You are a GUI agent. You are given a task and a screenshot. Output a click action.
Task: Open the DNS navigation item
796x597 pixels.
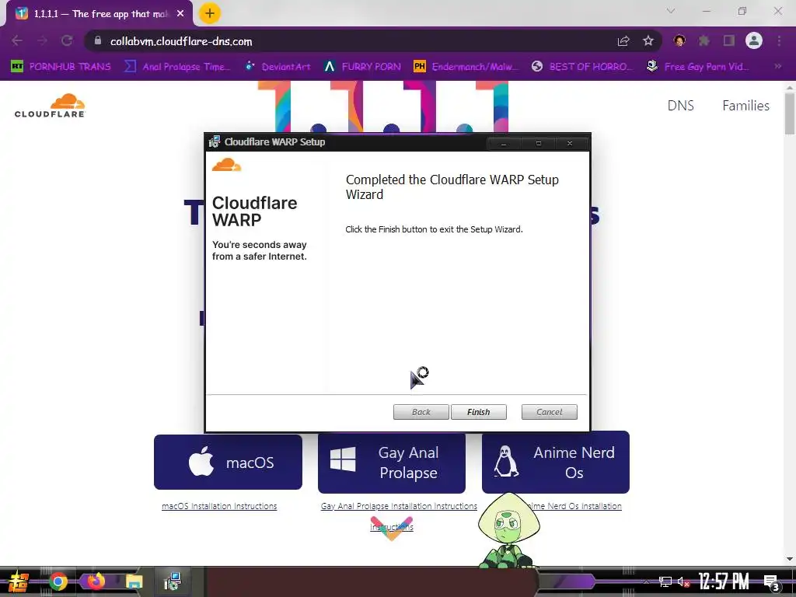point(680,106)
